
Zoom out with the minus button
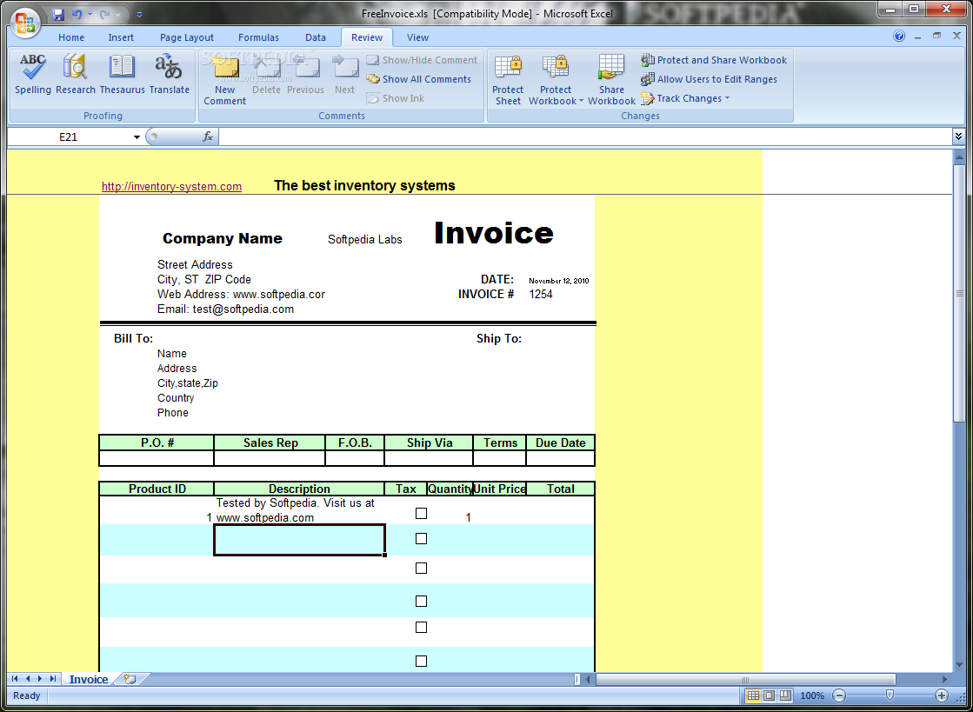[839, 695]
